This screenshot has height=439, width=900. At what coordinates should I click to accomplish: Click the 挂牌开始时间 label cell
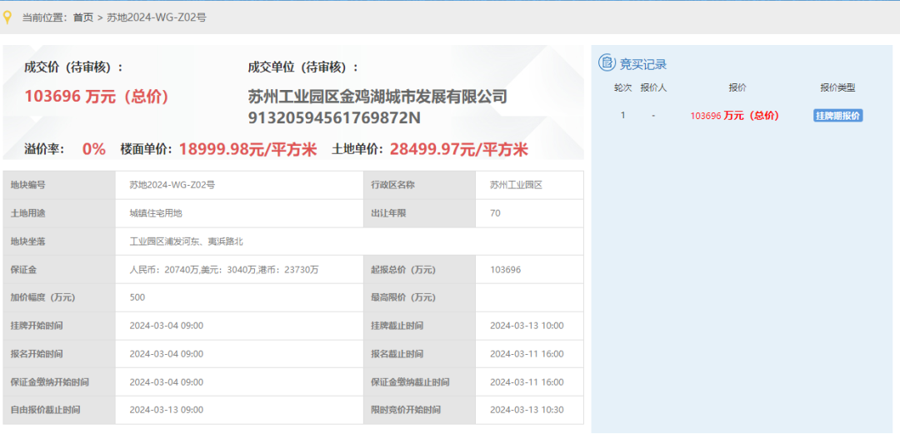[x=59, y=326]
